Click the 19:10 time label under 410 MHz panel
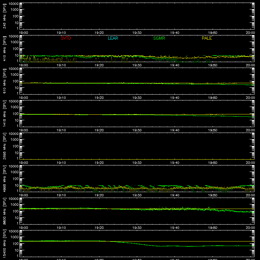The width and height of the screenshot is (260, 260). (61, 65)
